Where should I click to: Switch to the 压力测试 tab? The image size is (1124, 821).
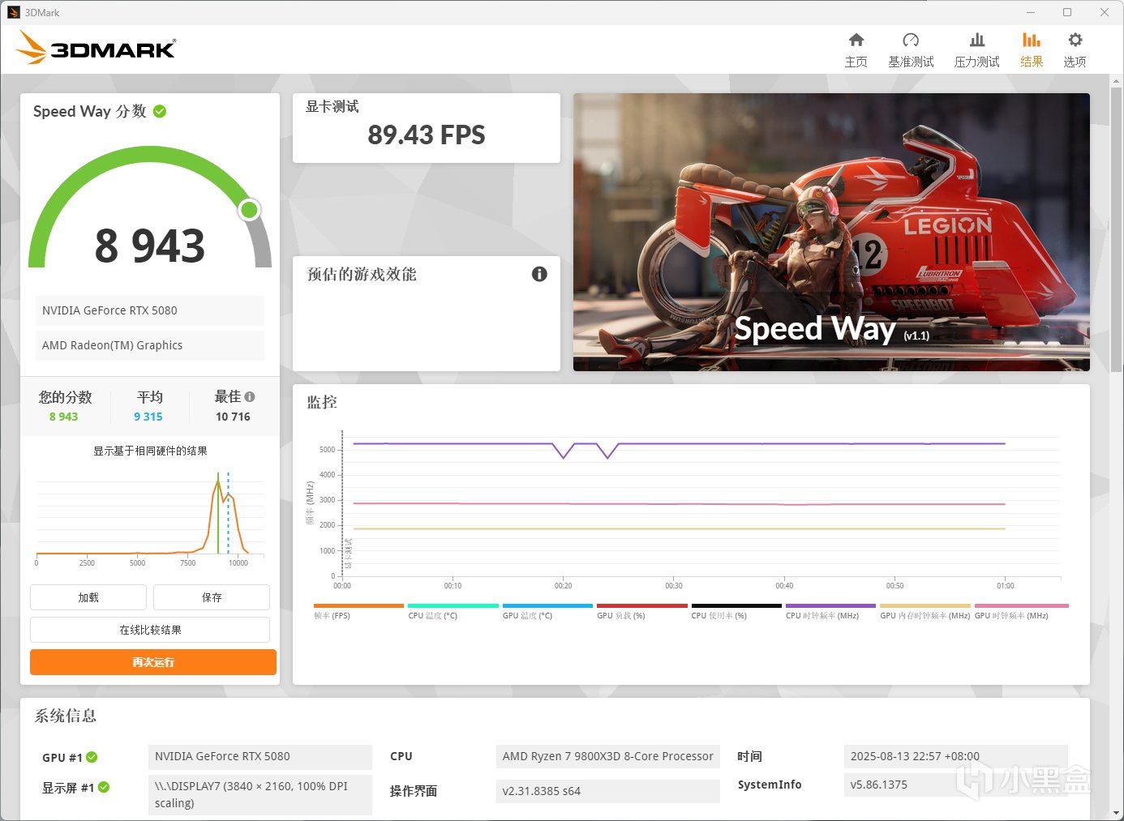(977, 50)
